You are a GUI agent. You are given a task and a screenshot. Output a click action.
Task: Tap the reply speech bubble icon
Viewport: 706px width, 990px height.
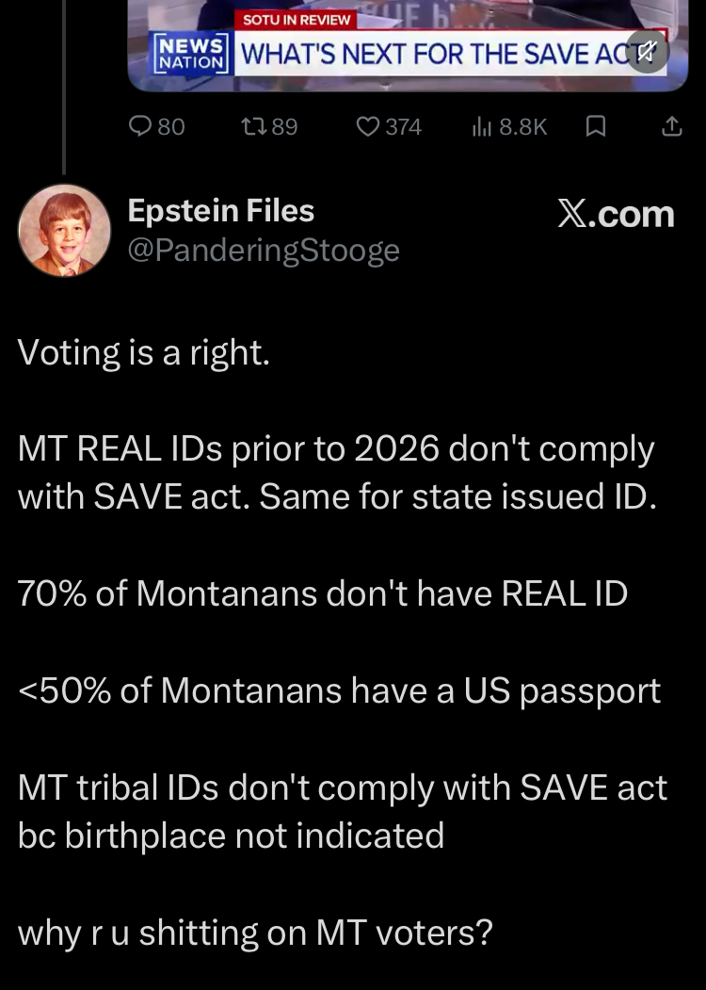[140, 126]
